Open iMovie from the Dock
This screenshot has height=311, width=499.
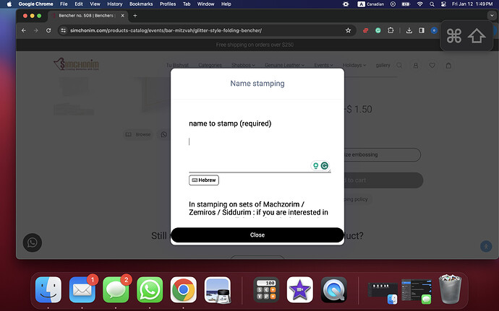(300, 290)
